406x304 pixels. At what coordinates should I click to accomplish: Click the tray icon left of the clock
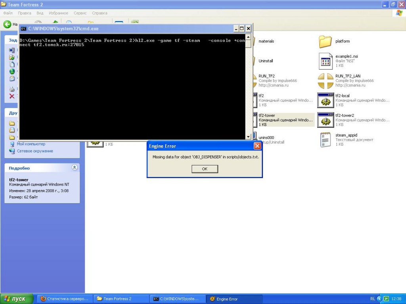pos(386,299)
